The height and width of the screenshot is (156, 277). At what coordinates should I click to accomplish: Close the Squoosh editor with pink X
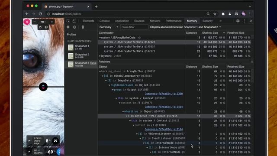point(27,22)
